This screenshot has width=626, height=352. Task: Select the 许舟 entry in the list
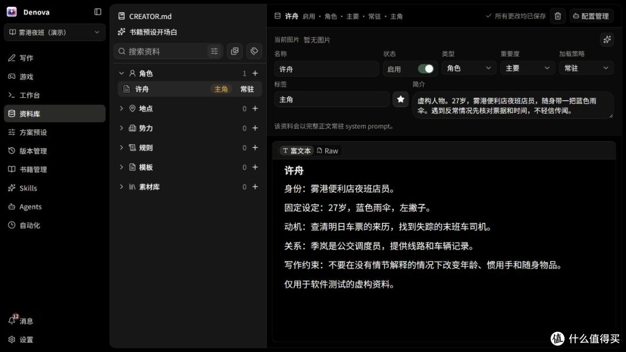click(x=190, y=89)
